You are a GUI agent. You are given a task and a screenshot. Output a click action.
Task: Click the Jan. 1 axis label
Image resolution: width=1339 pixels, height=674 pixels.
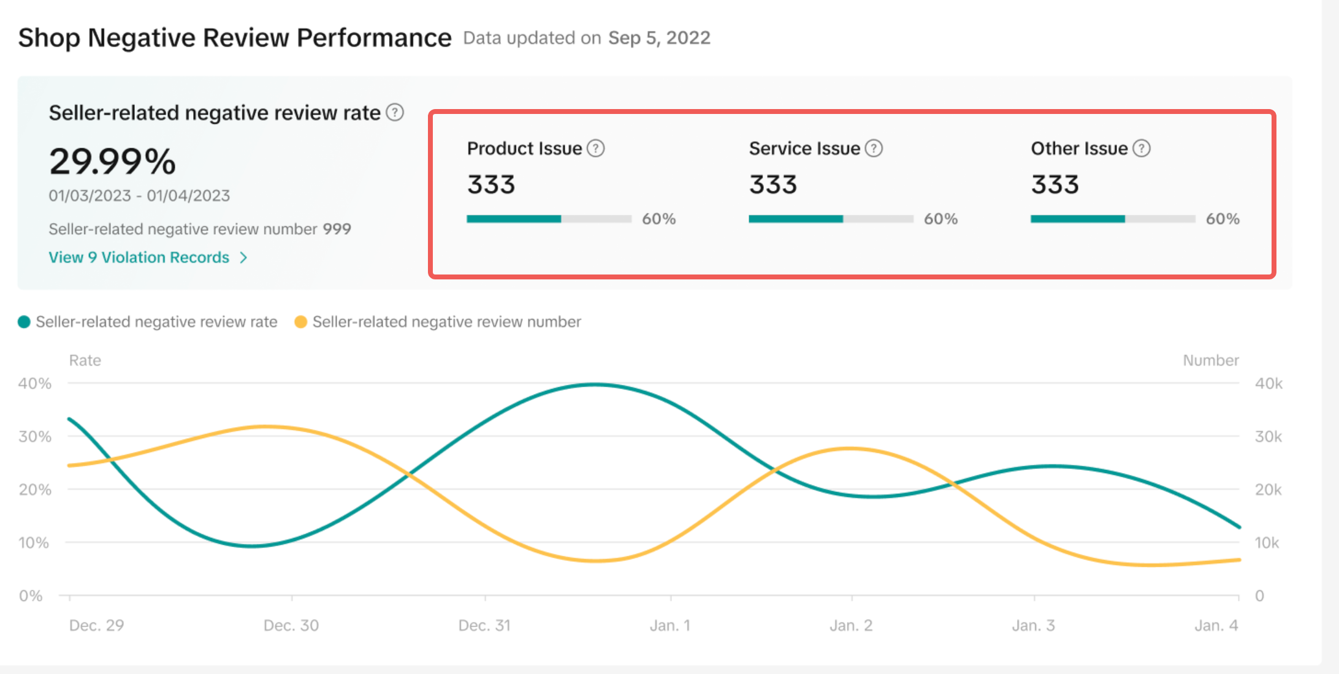670,626
